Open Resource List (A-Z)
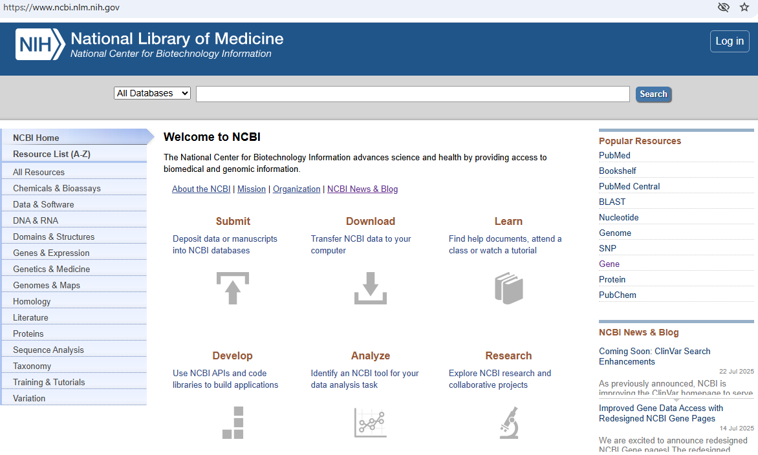The image size is (758, 455). coord(74,154)
